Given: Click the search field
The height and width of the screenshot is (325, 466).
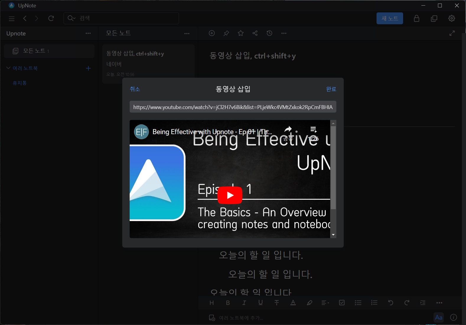Looking at the screenshot, I should pyautogui.click(x=121, y=18).
